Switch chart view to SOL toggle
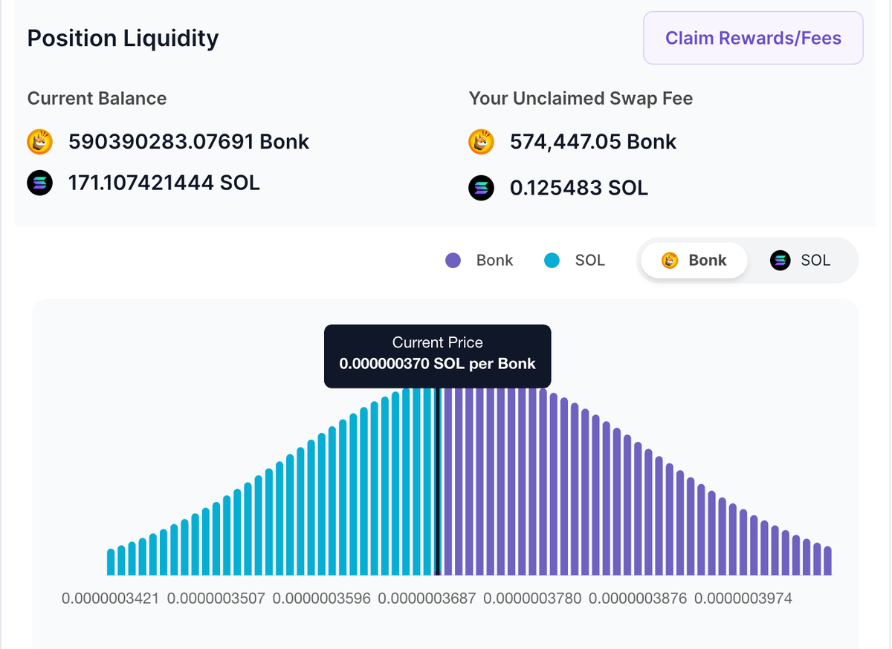Viewport: 892px width, 649px height. (801, 260)
